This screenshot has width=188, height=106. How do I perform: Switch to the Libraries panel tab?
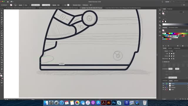point(176,81)
